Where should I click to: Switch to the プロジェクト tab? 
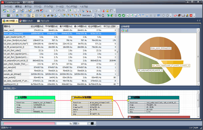[x=44, y=21]
